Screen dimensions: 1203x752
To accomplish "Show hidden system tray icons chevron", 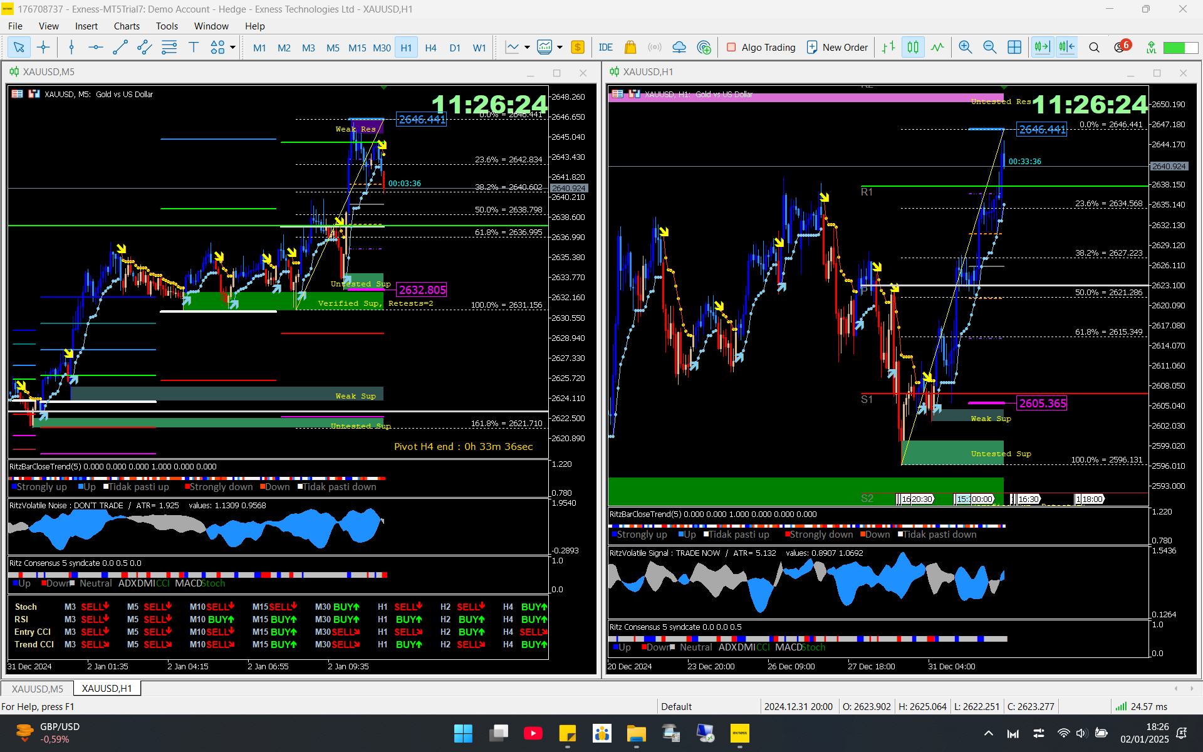I will (988, 733).
